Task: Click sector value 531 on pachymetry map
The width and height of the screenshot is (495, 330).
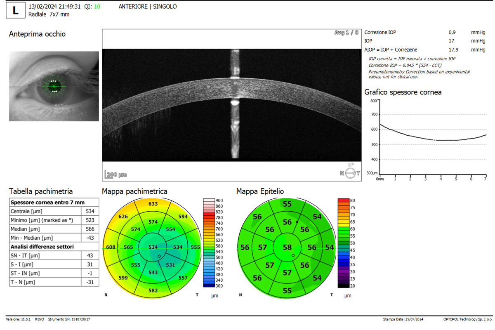Action: pos(171,265)
